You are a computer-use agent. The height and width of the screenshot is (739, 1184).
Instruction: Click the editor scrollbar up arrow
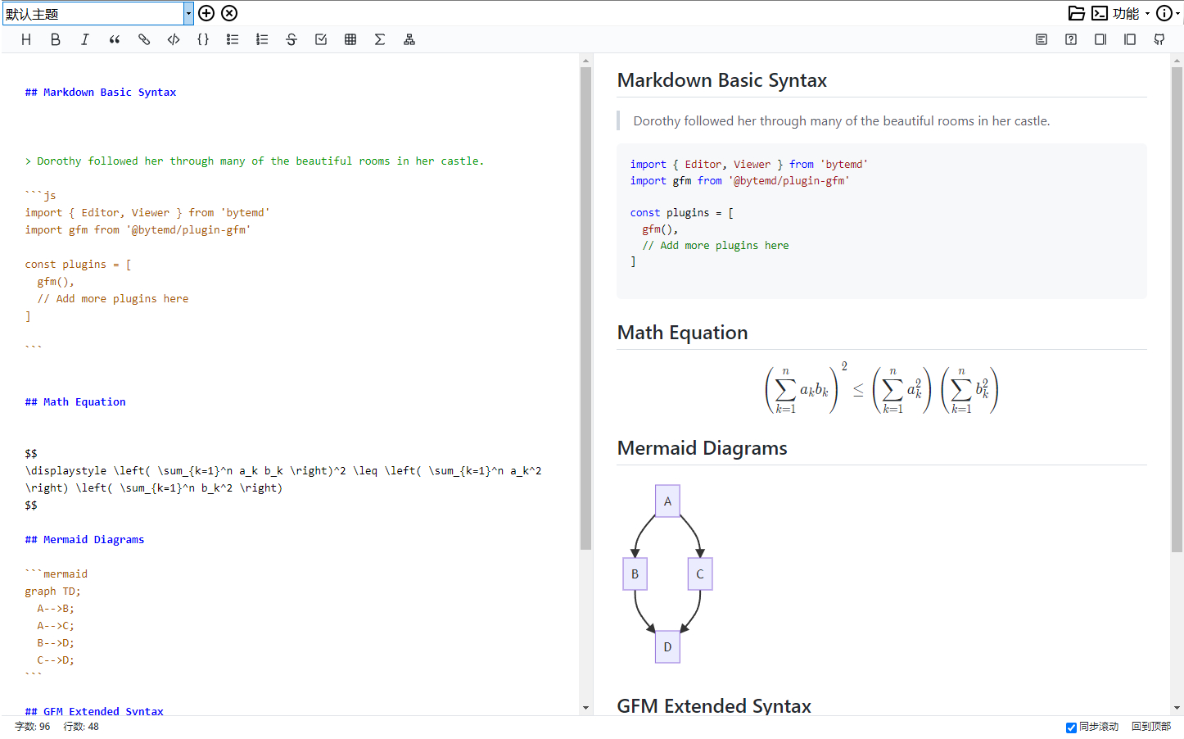tap(585, 61)
